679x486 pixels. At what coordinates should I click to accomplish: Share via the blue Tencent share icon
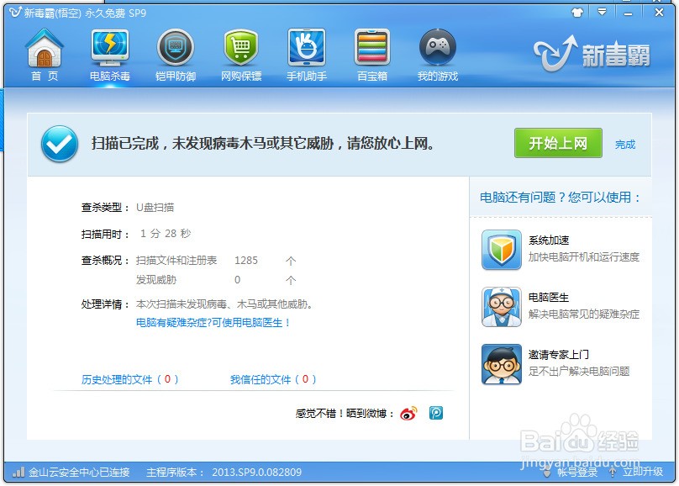(x=434, y=413)
